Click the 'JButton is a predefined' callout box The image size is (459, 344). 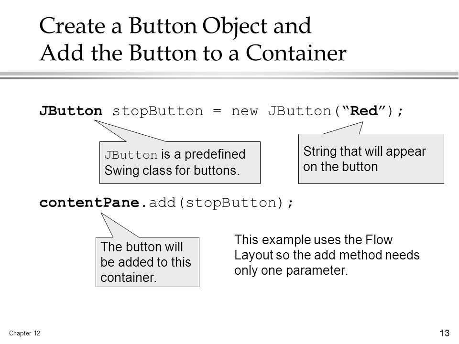click(180, 162)
